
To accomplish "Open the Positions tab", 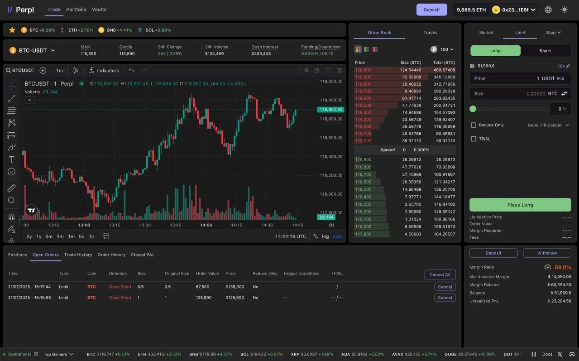I will (18, 255).
